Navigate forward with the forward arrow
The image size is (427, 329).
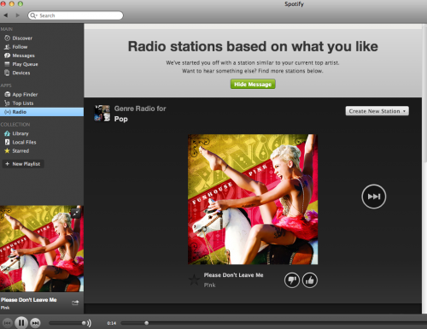coord(18,15)
